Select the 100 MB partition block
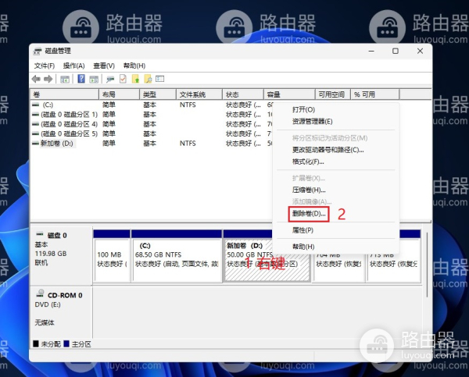The height and width of the screenshot is (377, 469). [x=112, y=256]
